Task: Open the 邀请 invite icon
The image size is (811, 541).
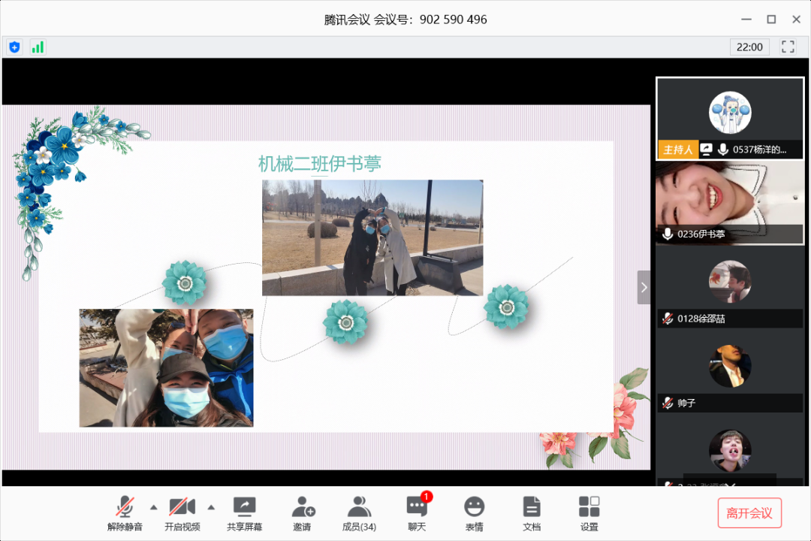Action: pyautogui.click(x=302, y=512)
